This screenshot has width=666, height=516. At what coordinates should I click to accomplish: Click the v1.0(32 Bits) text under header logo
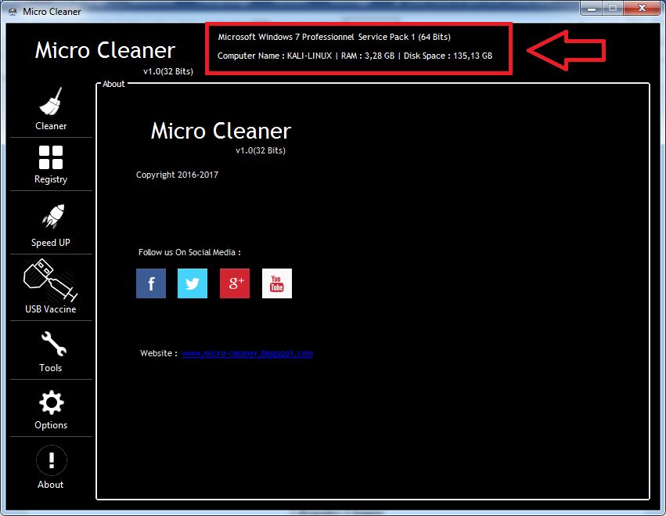click(x=168, y=71)
